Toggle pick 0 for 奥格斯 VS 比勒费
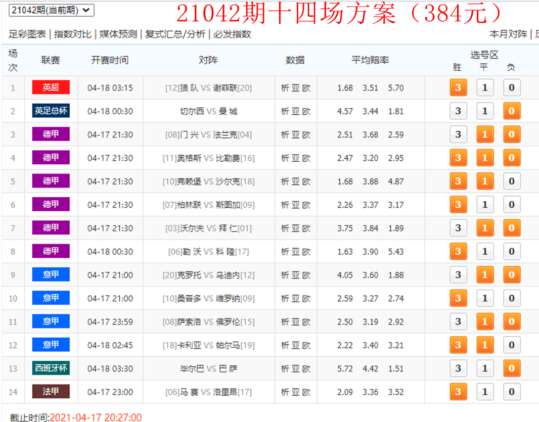 512,158
